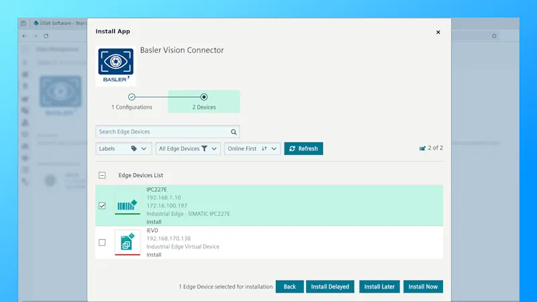Switch to the DSW Software browser tab
537x302 pixels.
point(60,23)
